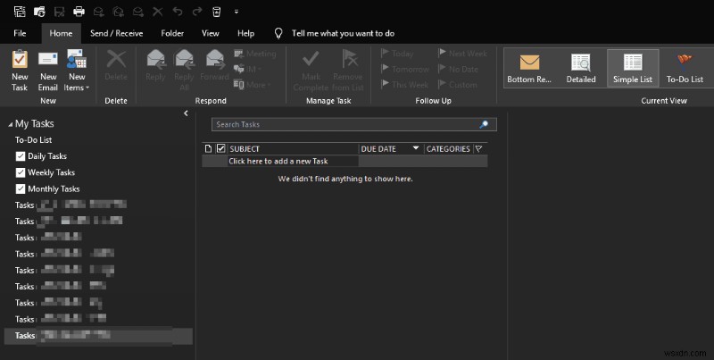Click the New Task icon
714x360 pixels.
click(20, 60)
